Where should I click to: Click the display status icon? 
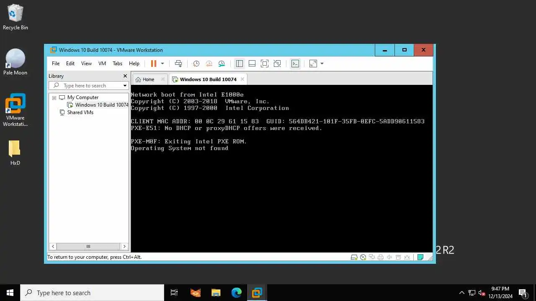pos(407,257)
